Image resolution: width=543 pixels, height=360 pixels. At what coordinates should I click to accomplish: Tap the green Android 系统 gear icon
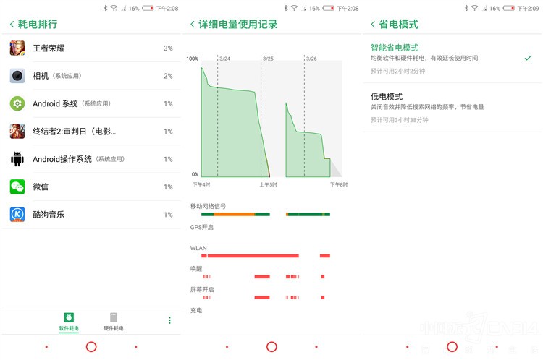17,103
